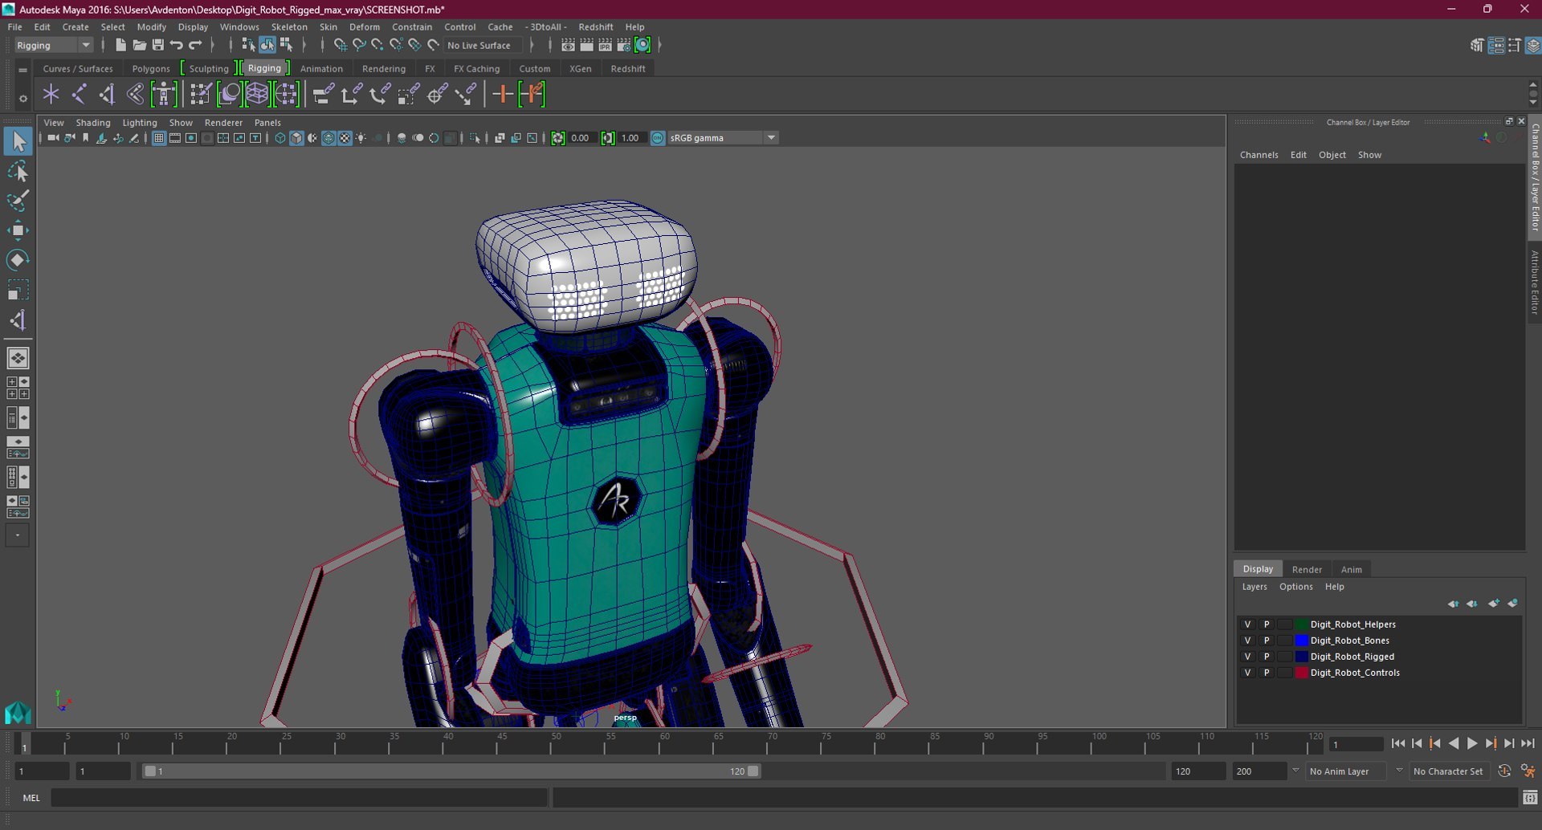Click the Create Joint shelf icon

click(79, 95)
